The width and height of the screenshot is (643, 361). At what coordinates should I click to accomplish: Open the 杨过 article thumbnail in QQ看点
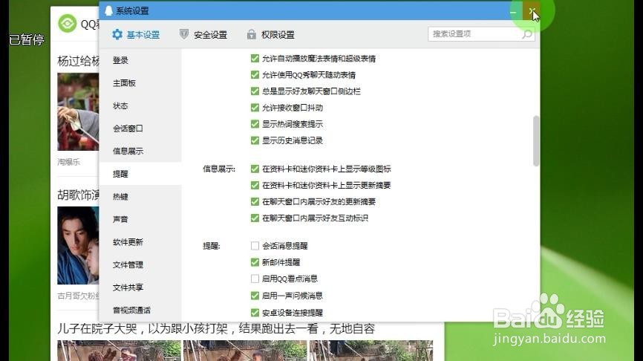point(78,111)
